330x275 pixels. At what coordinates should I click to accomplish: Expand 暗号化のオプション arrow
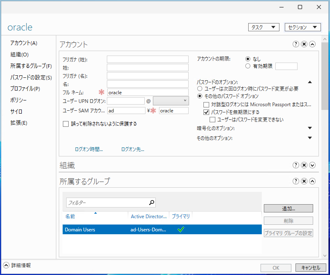point(310,128)
